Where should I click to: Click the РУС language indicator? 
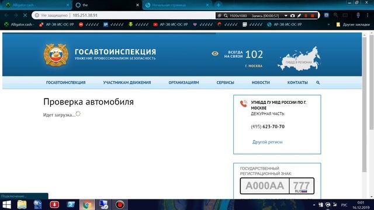(x=344, y=205)
